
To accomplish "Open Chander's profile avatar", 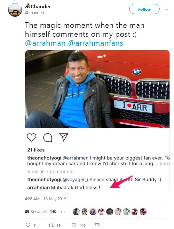I will point(15,10).
